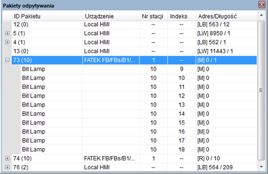Click FATEK device cell in row 74
This screenshot has height=174, width=268.
coord(111,158)
